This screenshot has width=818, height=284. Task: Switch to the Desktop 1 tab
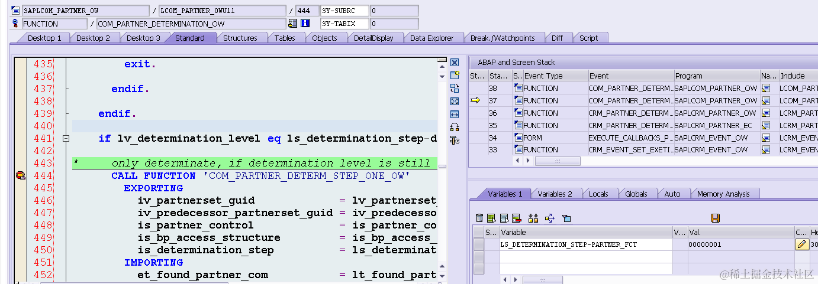[x=44, y=38]
